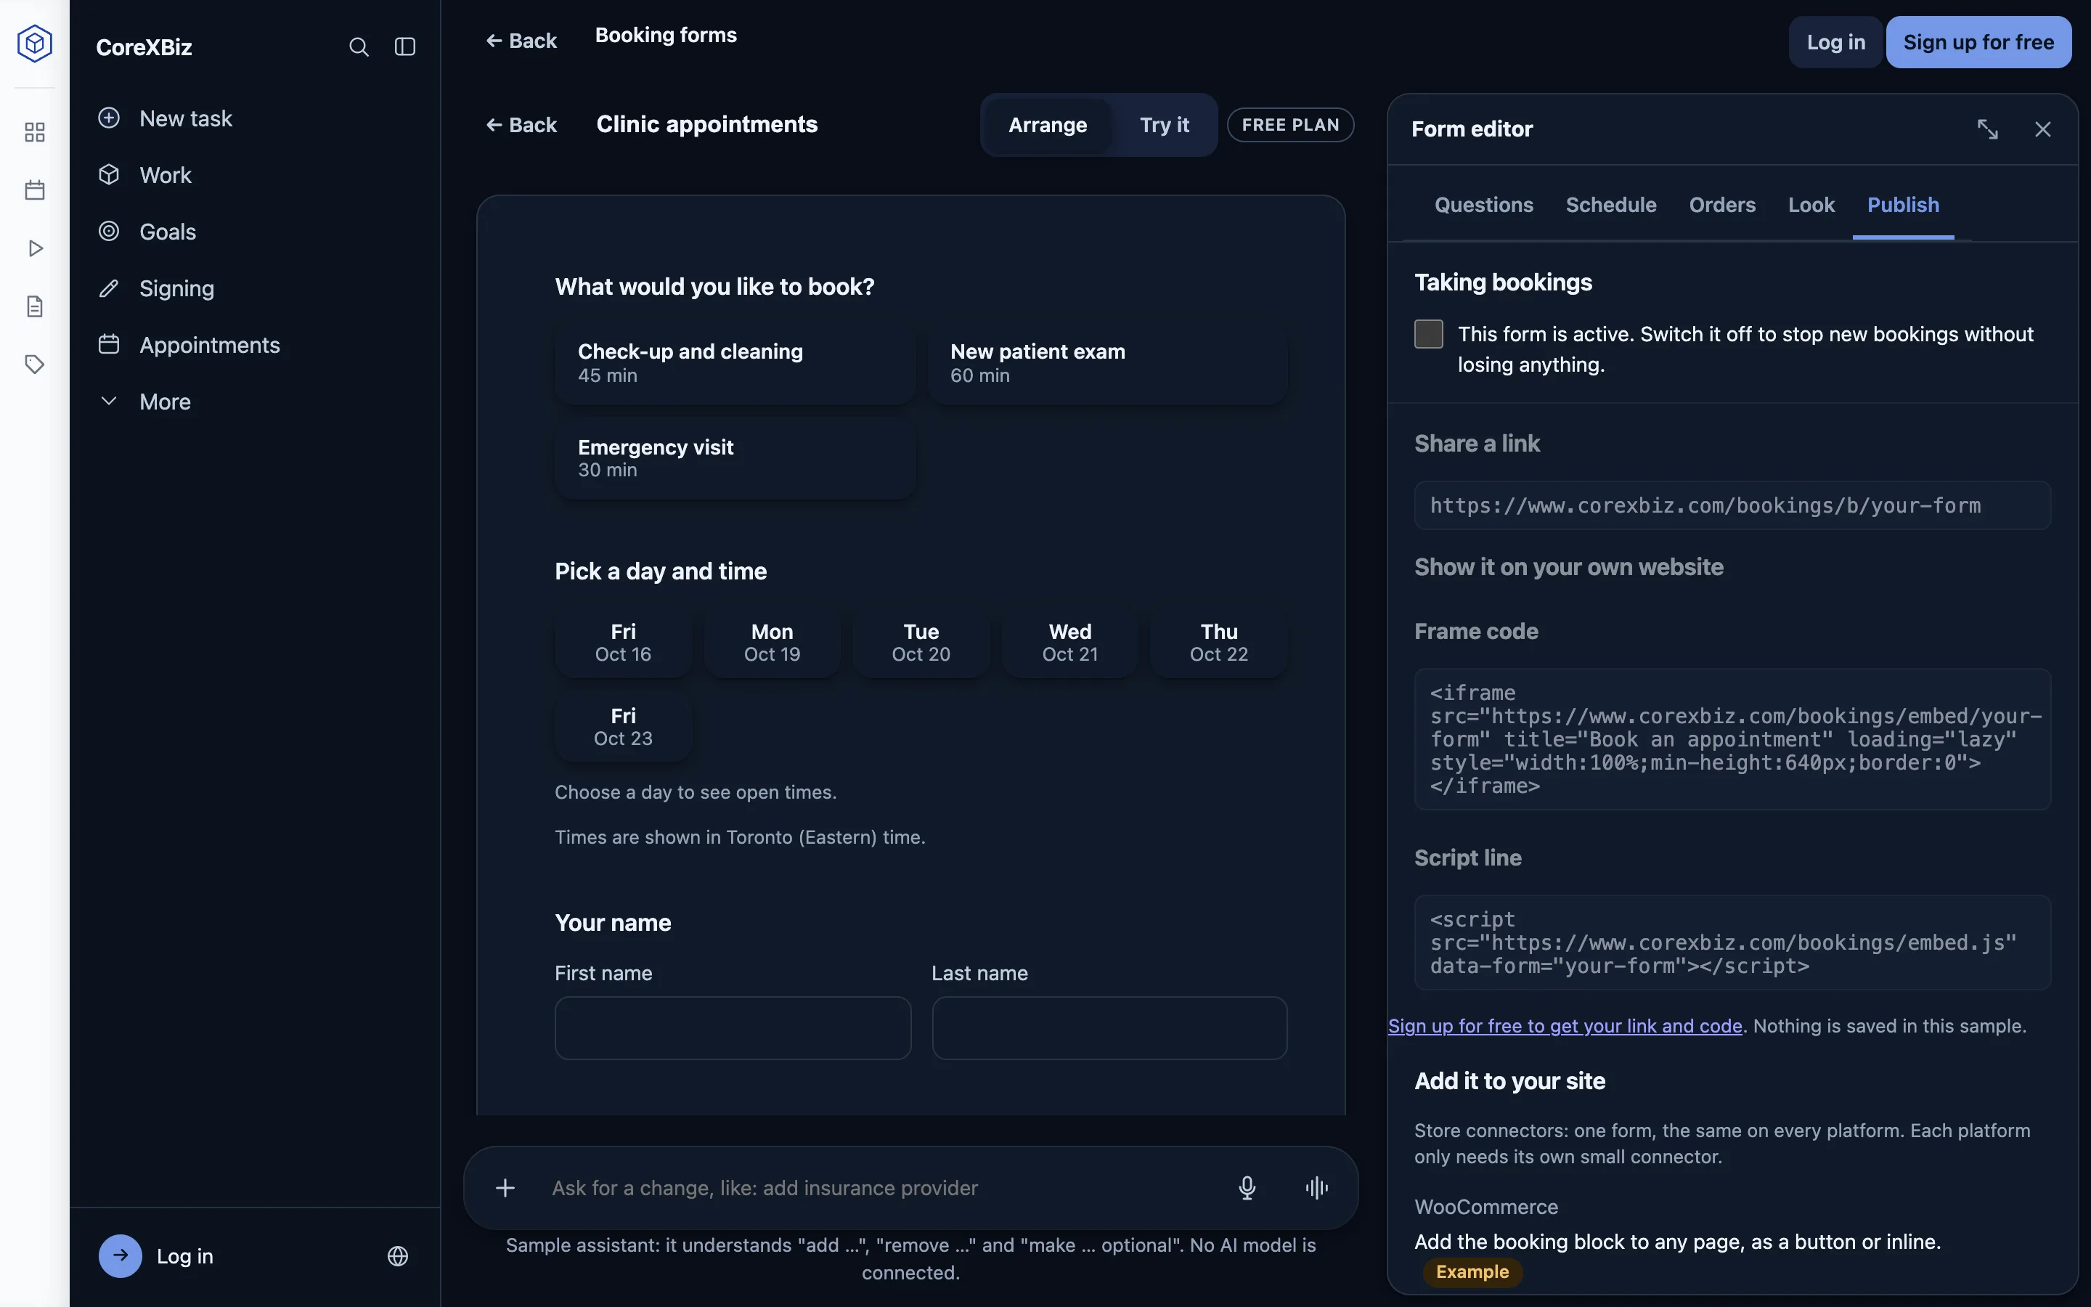Click the top-right Log in button
The width and height of the screenshot is (2091, 1307).
[1835, 42]
